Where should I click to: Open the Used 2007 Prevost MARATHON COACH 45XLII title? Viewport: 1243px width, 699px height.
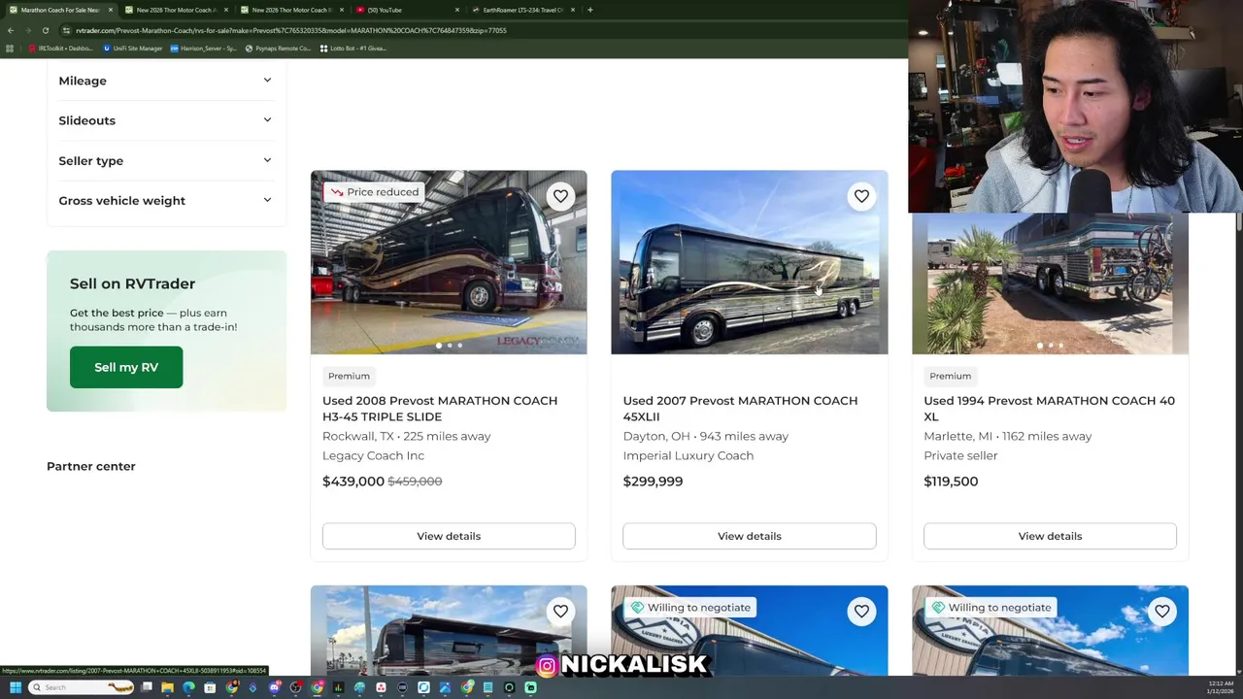tap(740, 409)
